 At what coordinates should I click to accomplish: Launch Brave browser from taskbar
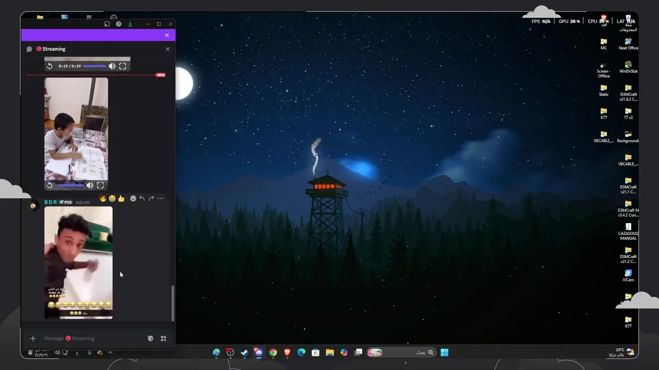pyautogui.click(x=287, y=353)
